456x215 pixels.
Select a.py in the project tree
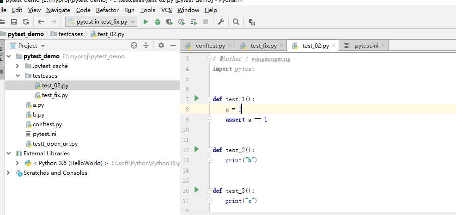pyautogui.click(x=38, y=105)
